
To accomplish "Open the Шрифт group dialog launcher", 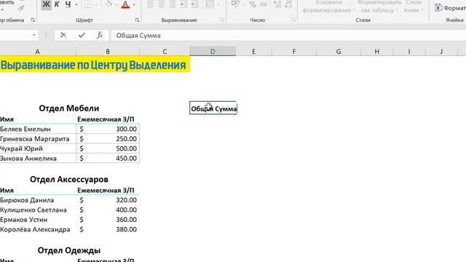I will coord(137,20).
